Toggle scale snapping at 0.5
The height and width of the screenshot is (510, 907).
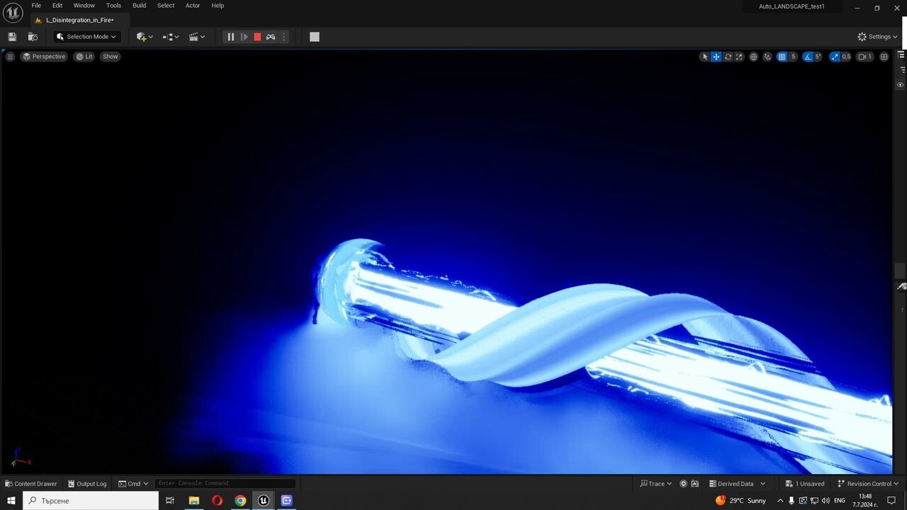point(835,57)
